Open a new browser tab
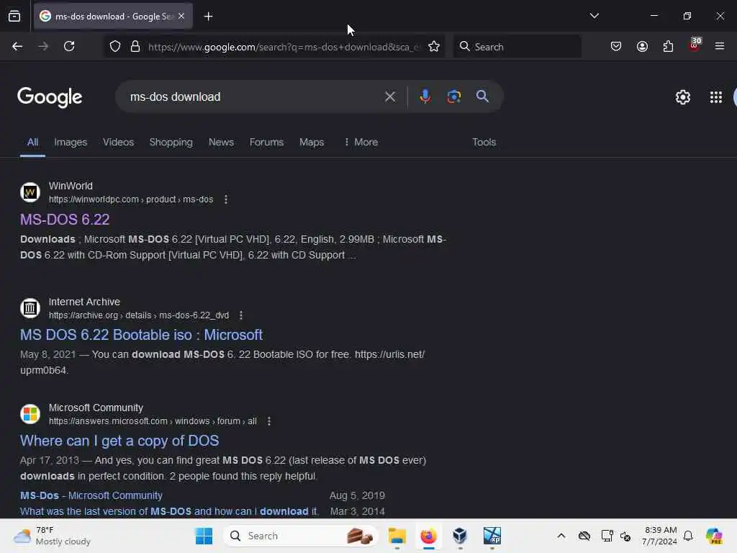 tap(208, 17)
